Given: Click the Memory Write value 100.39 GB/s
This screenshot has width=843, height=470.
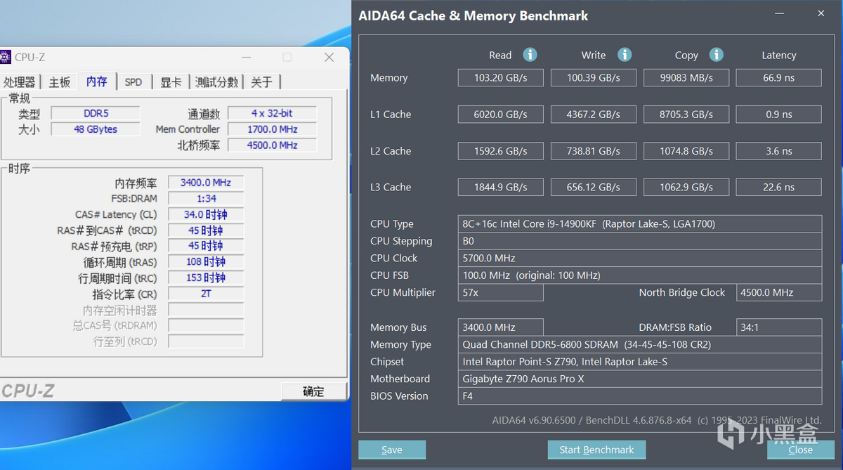Looking at the screenshot, I should (594, 78).
